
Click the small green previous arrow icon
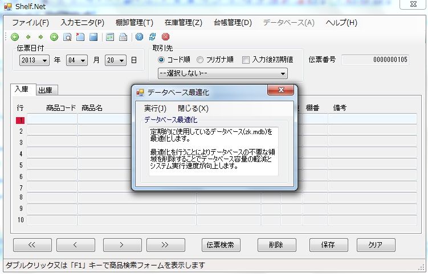pyautogui.click(x=28, y=37)
